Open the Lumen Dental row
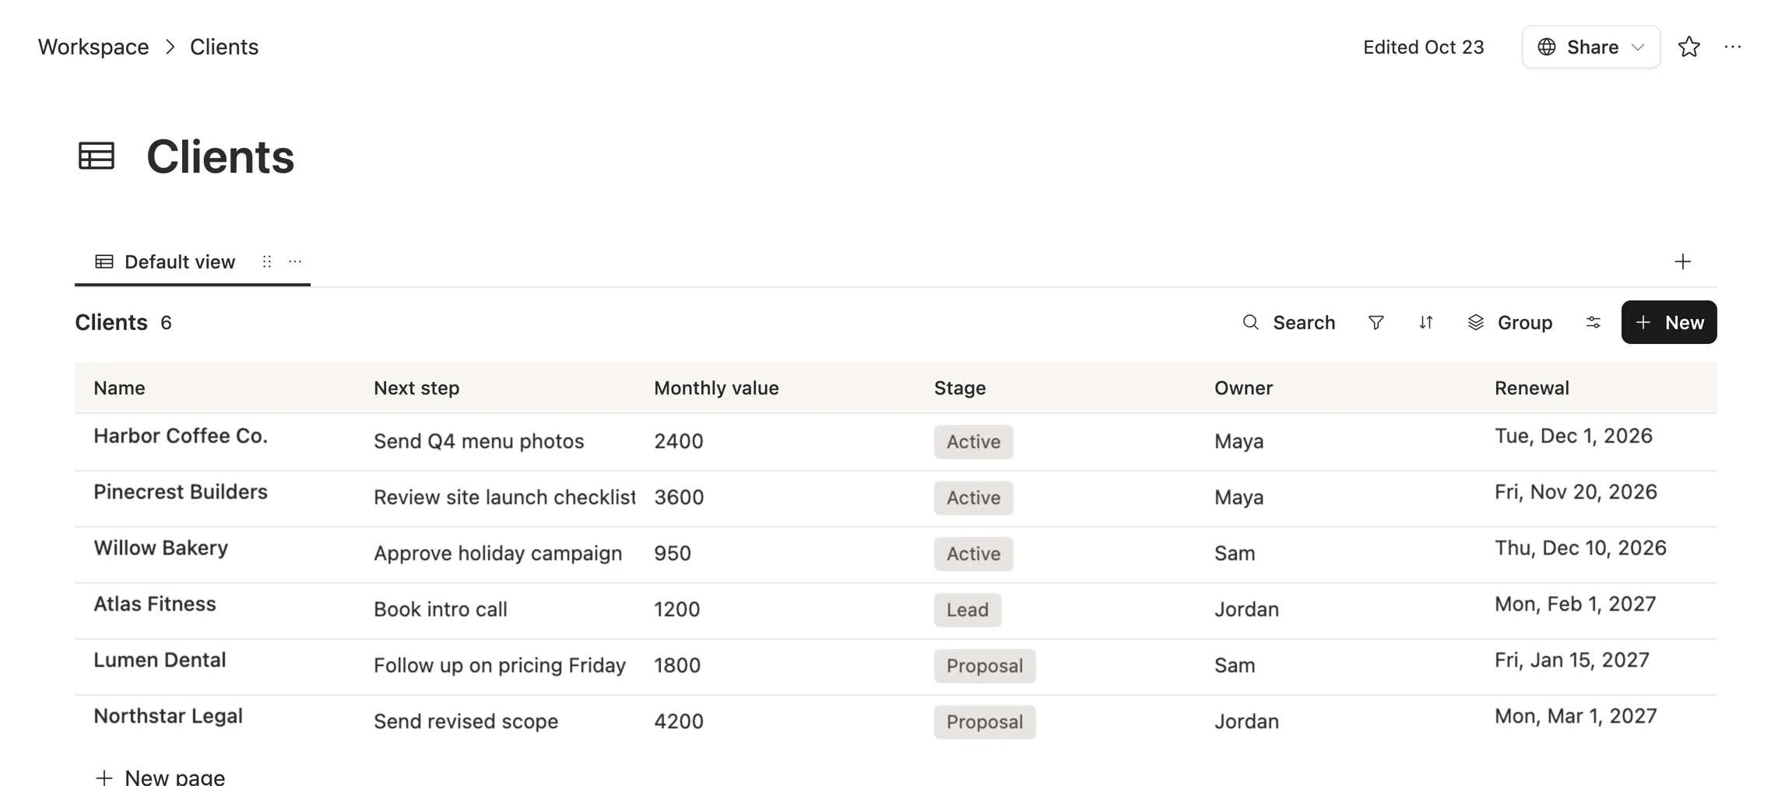 pyautogui.click(x=160, y=660)
